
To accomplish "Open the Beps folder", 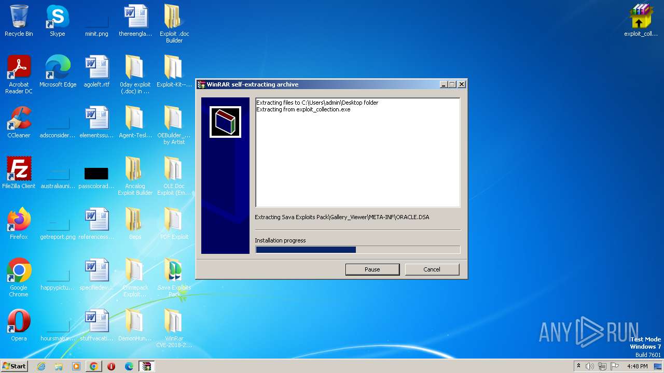I will 135,224.
